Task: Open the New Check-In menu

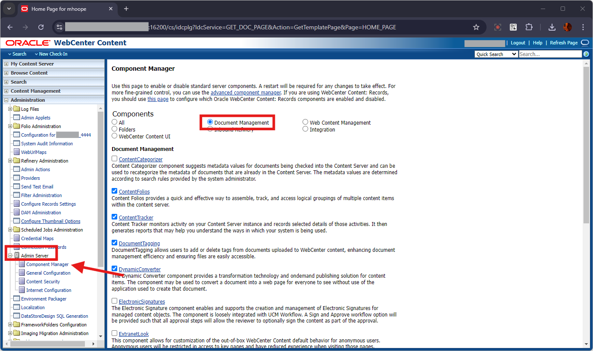Action: click(51, 54)
